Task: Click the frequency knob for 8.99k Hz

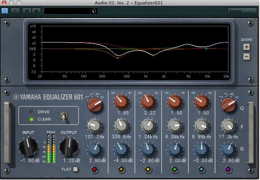Action: click(x=201, y=126)
